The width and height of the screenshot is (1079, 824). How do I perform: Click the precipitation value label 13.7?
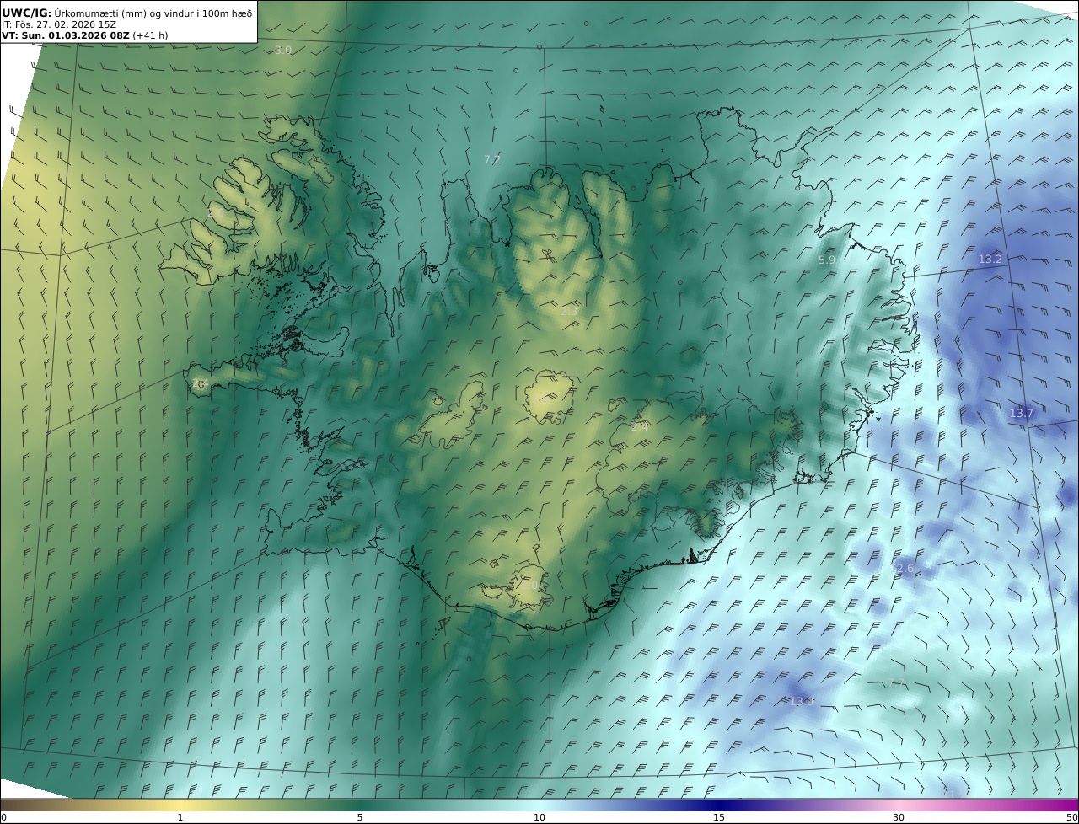[x=1022, y=413]
